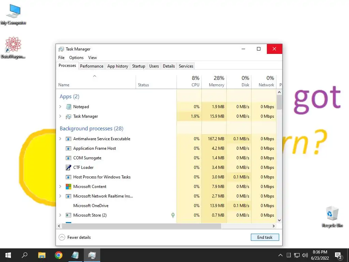Image resolution: width=349 pixels, height=262 pixels.
Task: Expand the Microsoft Content row
Action: pyautogui.click(x=60, y=187)
